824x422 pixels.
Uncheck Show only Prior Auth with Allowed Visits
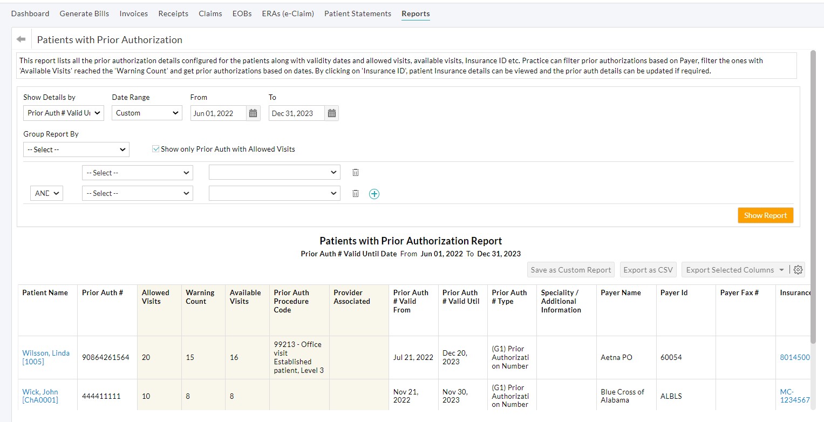click(155, 149)
